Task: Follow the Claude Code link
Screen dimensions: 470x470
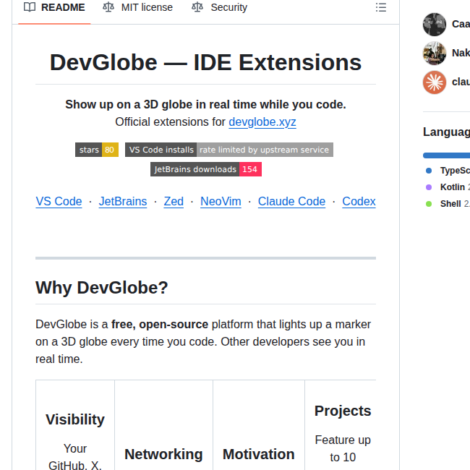Action: pos(291,202)
